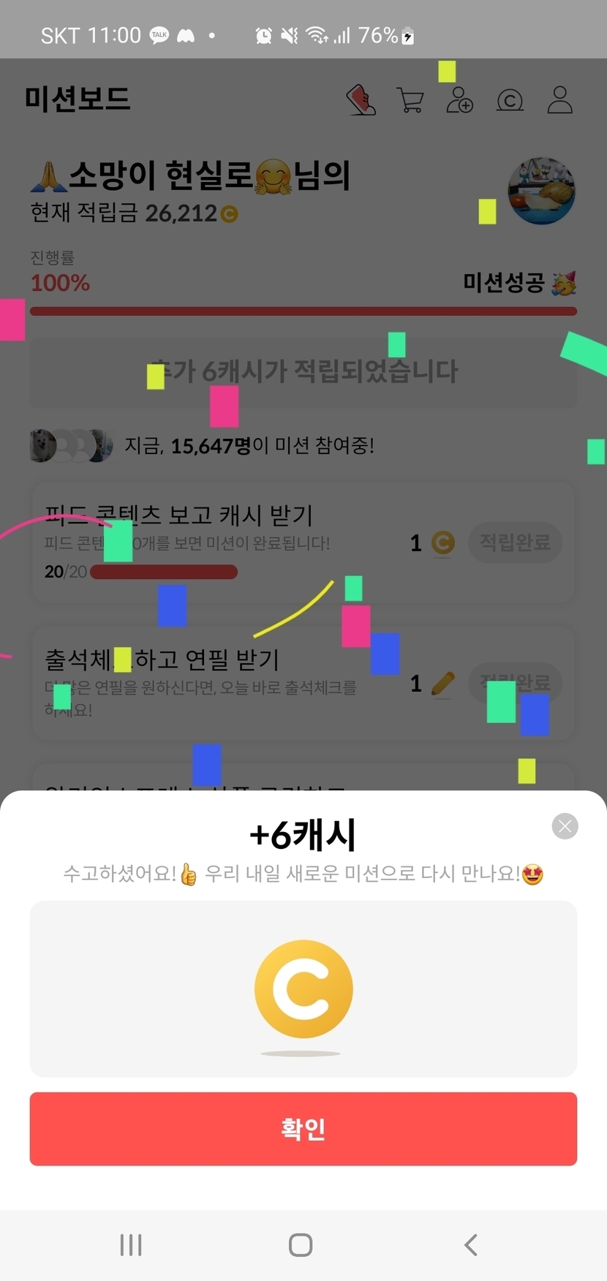Tap the participant avatars beside 15,647명
This screenshot has height=1281, width=607.
tap(71, 445)
